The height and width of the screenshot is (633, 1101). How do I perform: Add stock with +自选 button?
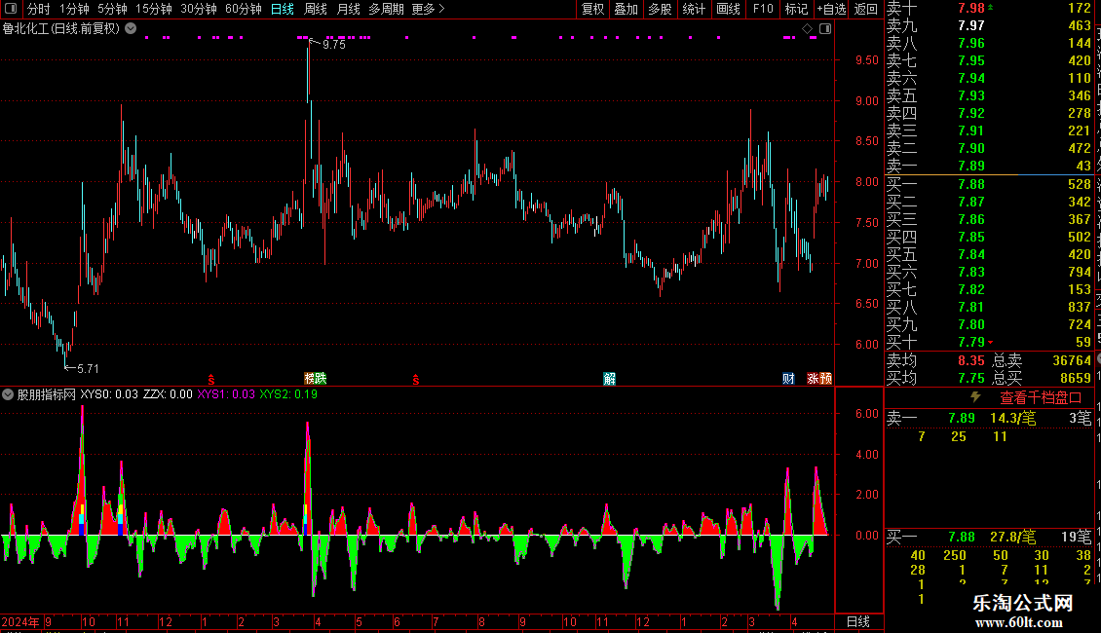tap(831, 9)
